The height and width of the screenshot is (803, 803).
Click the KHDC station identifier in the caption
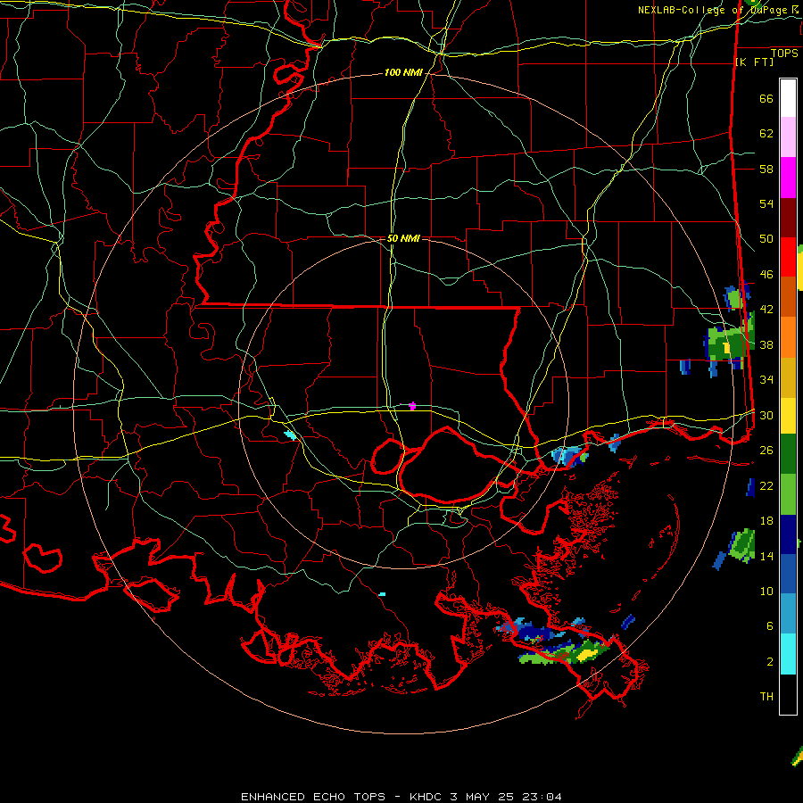click(x=426, y=797)
